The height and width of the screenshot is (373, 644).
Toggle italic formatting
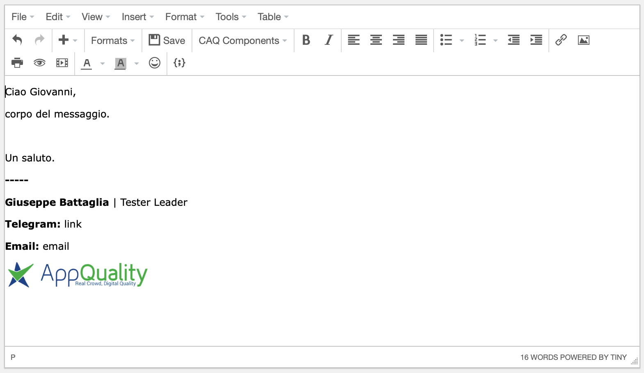329,40
